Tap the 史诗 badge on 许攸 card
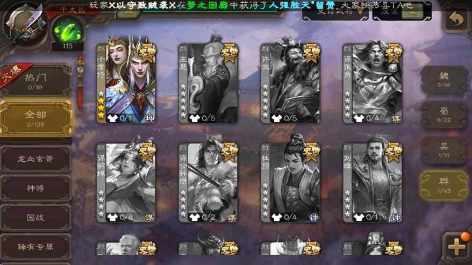The height and width of the screenshot is (265, 472). 311,52
